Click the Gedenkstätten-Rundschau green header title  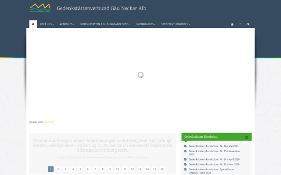tap(201, 137)
